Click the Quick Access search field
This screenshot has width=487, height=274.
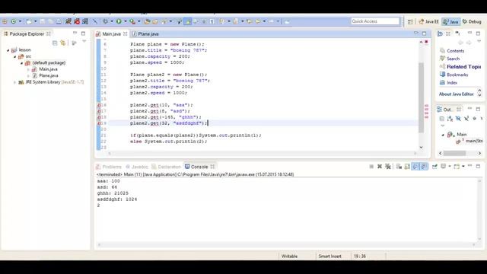(375, 21)
